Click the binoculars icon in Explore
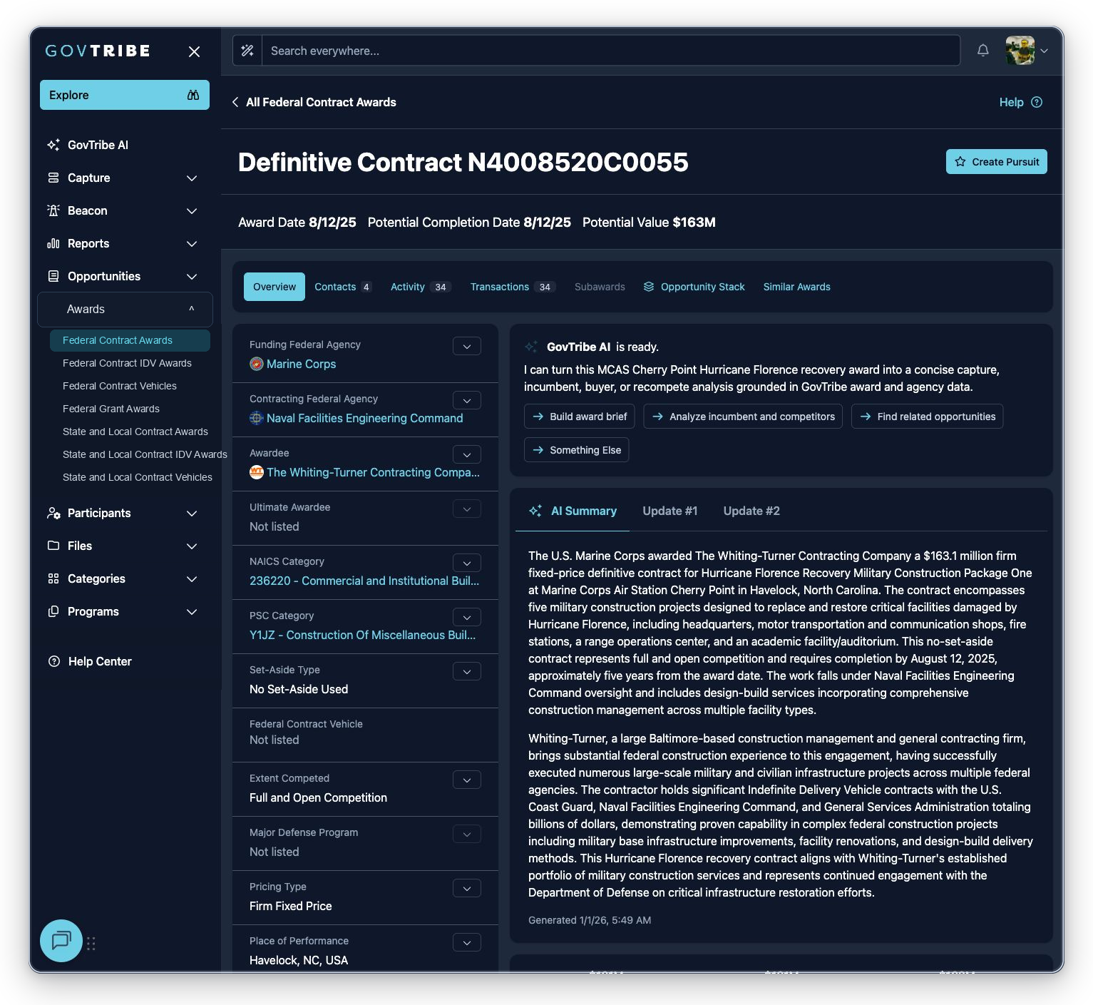 [193, 95]
